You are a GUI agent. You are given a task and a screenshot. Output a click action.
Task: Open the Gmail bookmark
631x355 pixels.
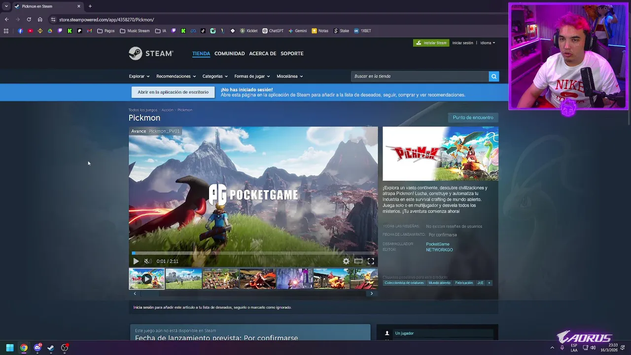(89, 31)
